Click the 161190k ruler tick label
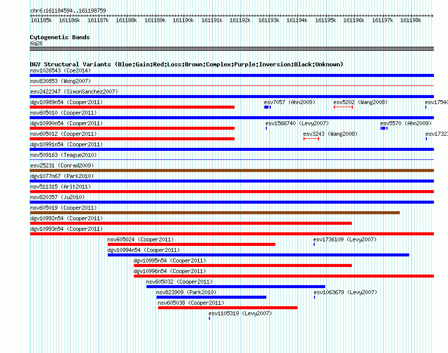Screen dimensions: 448x353 183,20
